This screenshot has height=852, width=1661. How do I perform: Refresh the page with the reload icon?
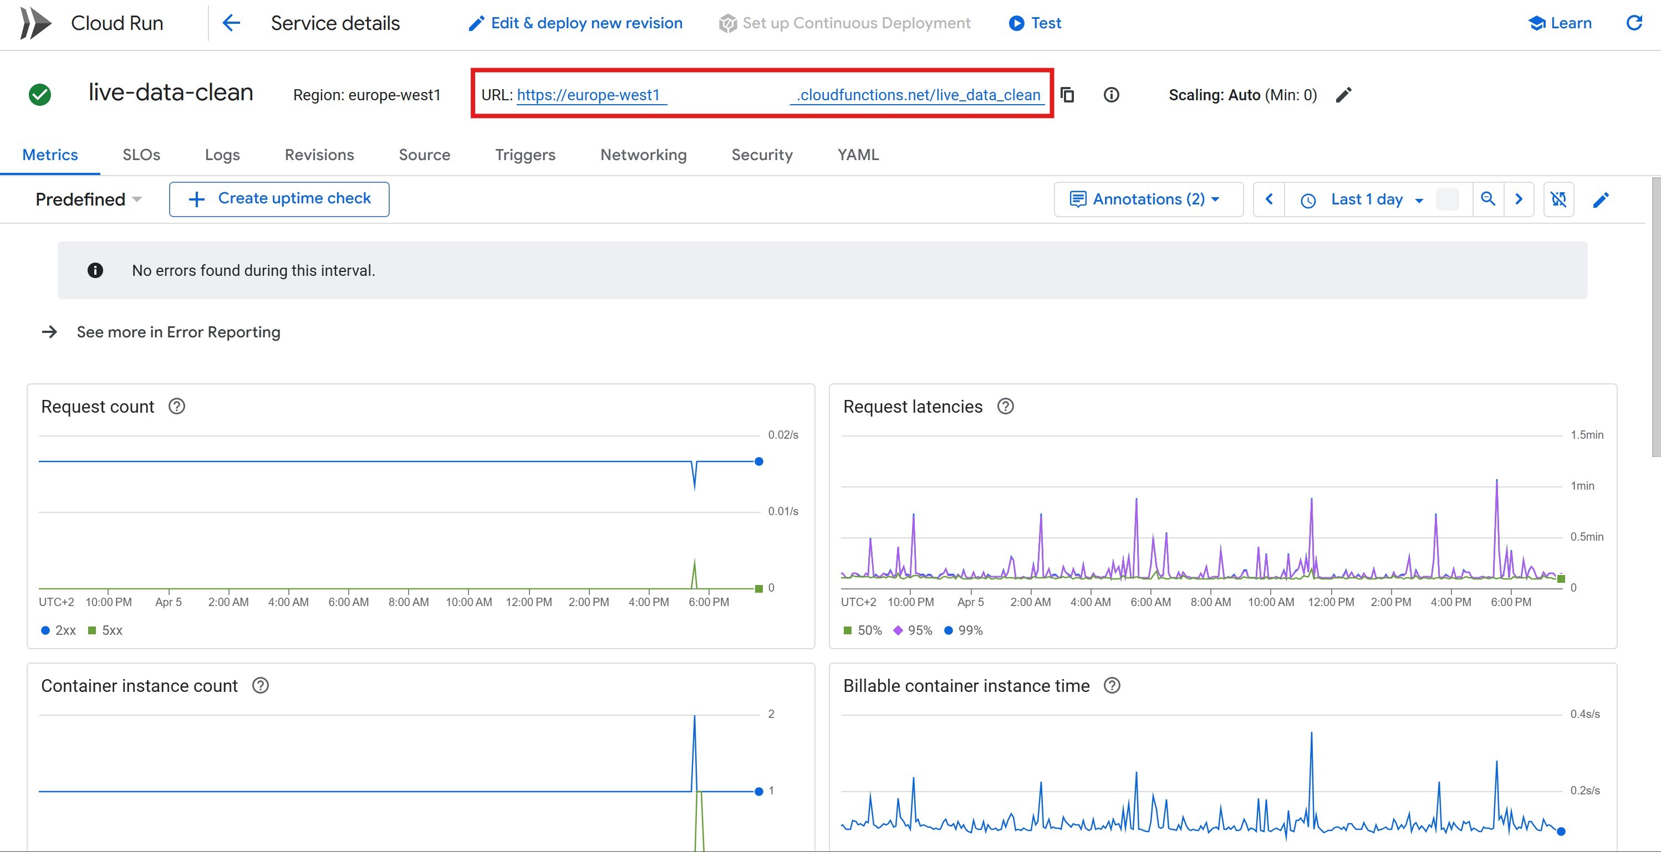[1634, 23]
